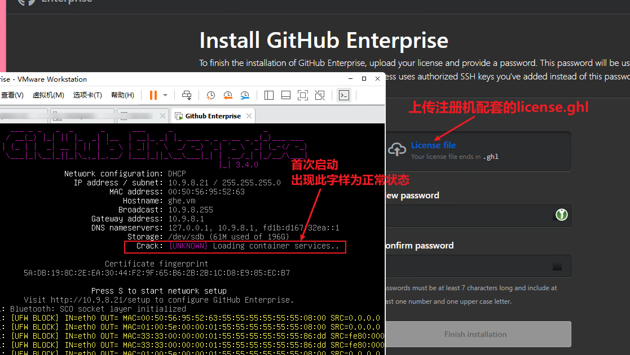This screenshot has width=630, height=355.
Task: Click the take snapshot icon
Action: click(210, 95)
